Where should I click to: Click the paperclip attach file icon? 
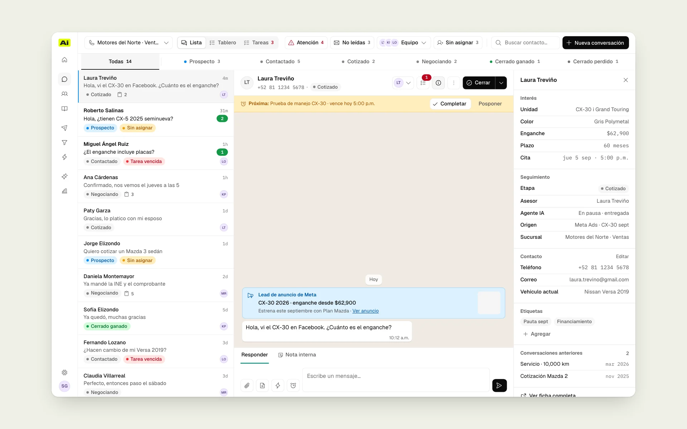(x=247, y=385)
